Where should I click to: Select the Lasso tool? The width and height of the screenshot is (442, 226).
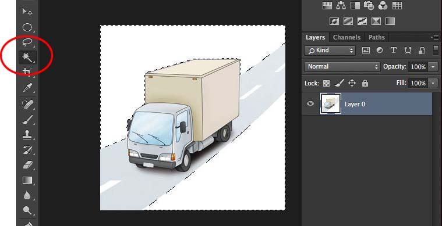[x=27, y=42]
